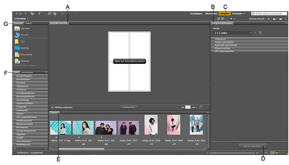This screenshot has width=289, height=165.
Task: Click smaller thumbnail size icon
Action: pyautogui.click(x=207, y=153)
